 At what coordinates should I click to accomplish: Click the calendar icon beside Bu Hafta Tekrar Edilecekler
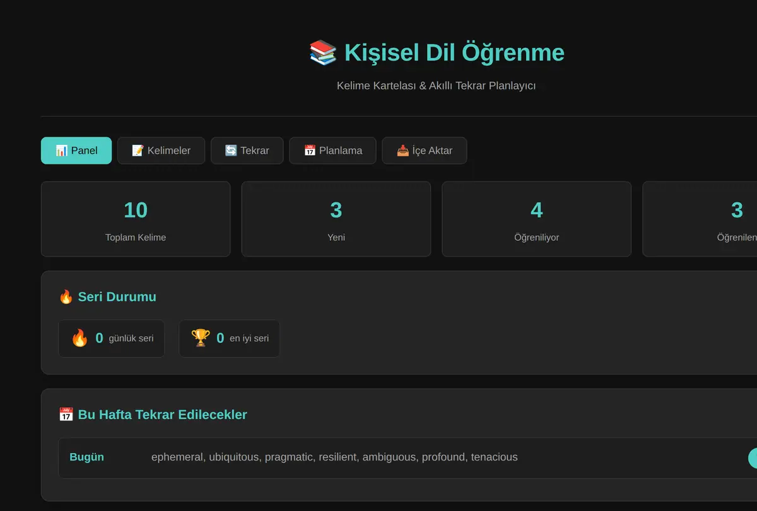66,415
